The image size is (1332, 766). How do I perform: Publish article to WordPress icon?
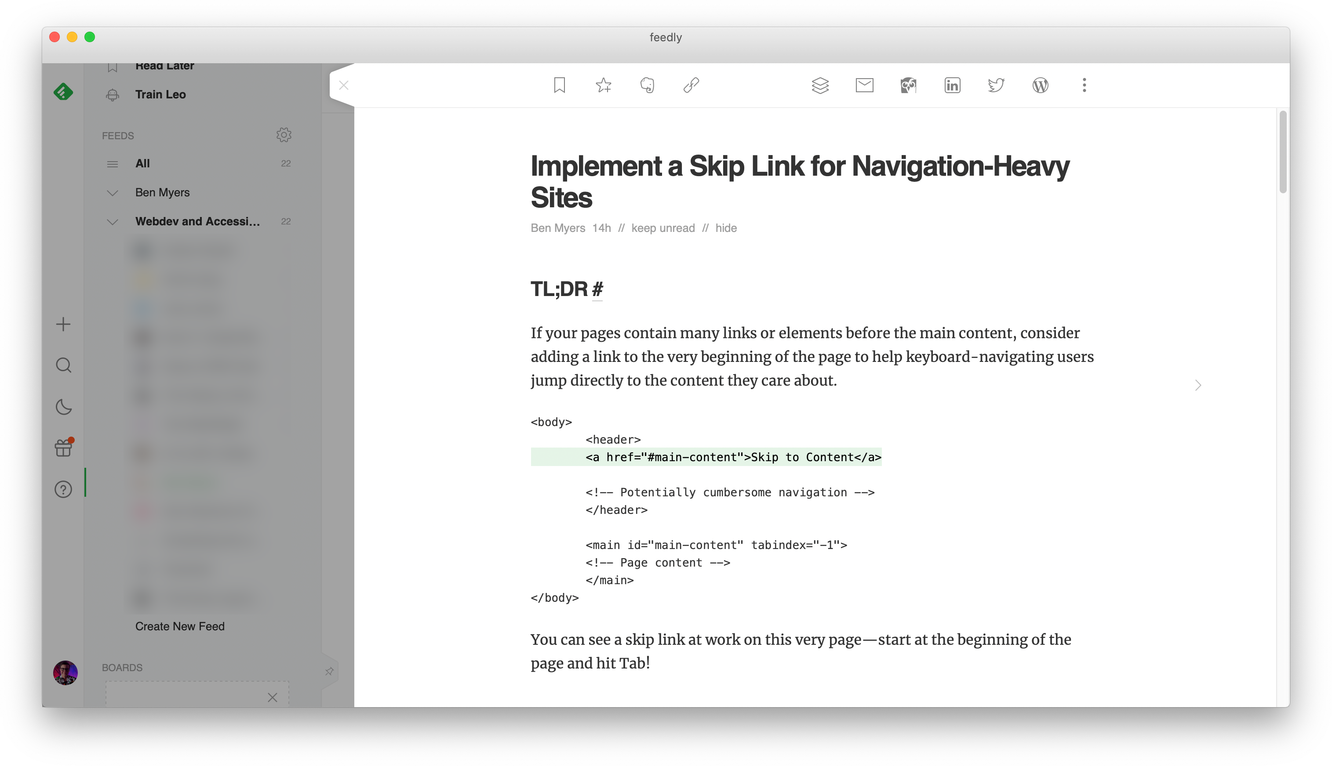(1041, 85)
